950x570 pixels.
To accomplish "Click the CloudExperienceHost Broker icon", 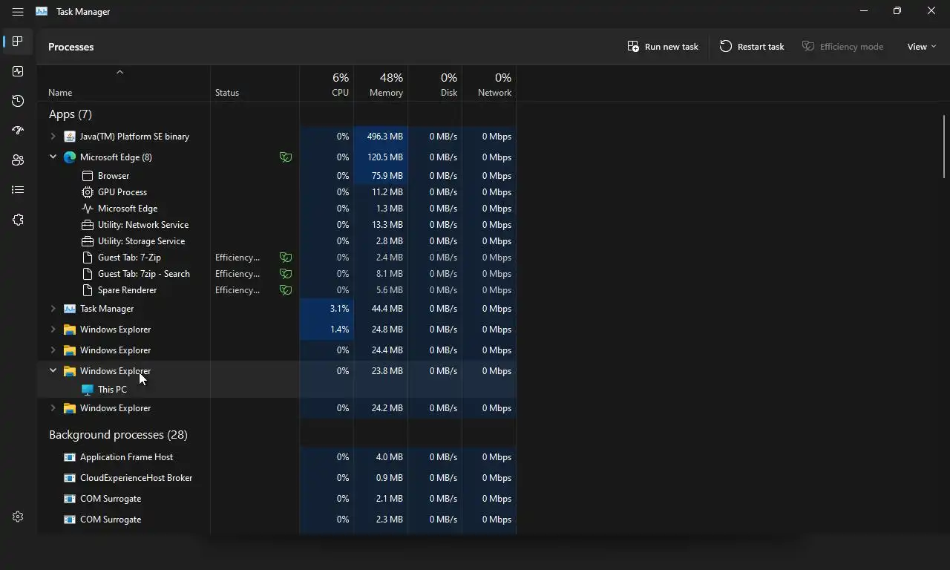I will tap(70, 478).
